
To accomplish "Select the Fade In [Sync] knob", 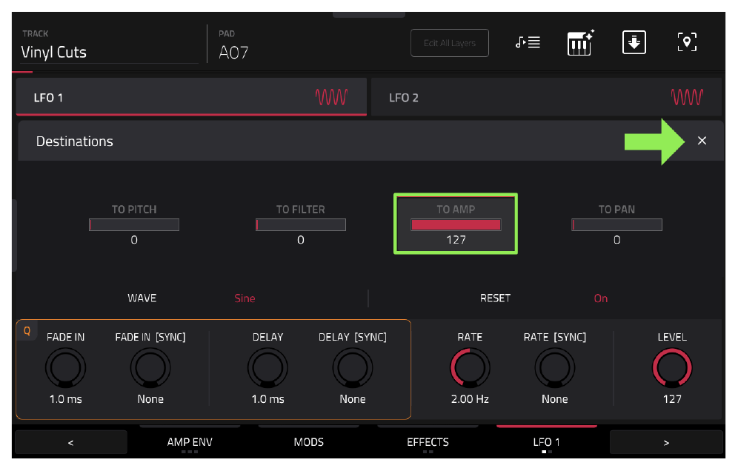I will [150, 368].
